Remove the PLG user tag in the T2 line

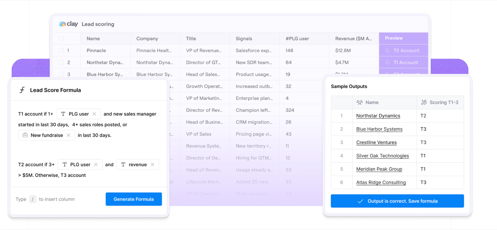click(x=96, y=165)
